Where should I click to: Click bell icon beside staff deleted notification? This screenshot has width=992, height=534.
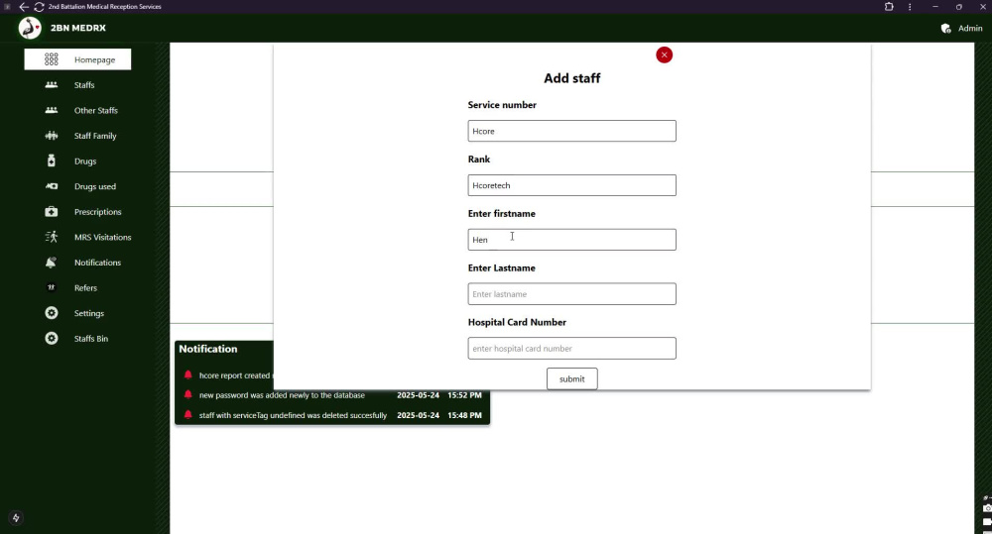187,415
